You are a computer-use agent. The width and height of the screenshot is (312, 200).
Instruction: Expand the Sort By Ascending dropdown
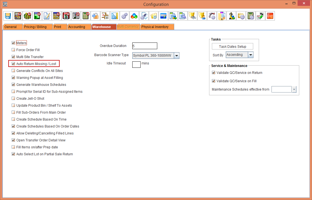coord(250,55)
